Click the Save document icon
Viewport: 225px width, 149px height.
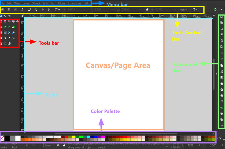[222, 28]
